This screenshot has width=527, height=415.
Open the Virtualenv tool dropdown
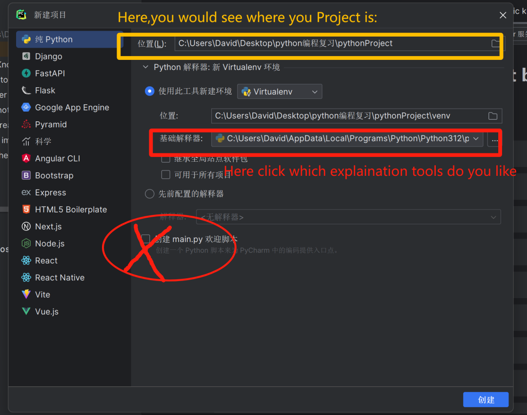[280, 92]
